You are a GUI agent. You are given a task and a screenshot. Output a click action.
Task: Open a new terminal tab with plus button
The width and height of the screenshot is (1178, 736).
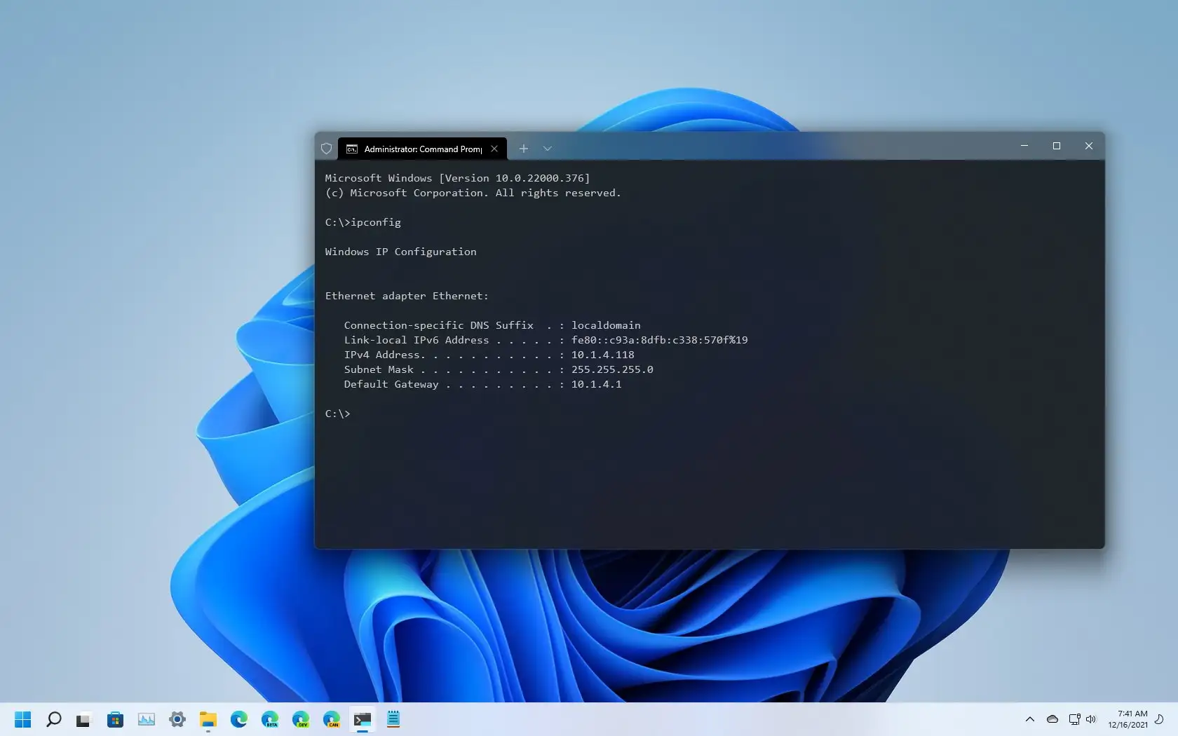point(523,149)
